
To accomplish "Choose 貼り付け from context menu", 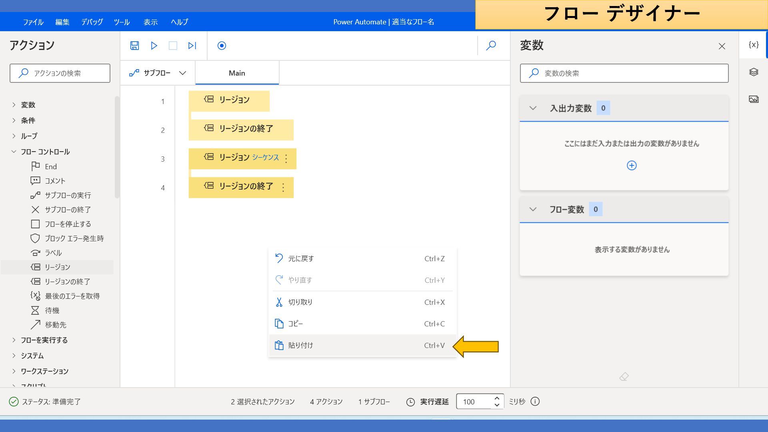I will tap(301, 345).
